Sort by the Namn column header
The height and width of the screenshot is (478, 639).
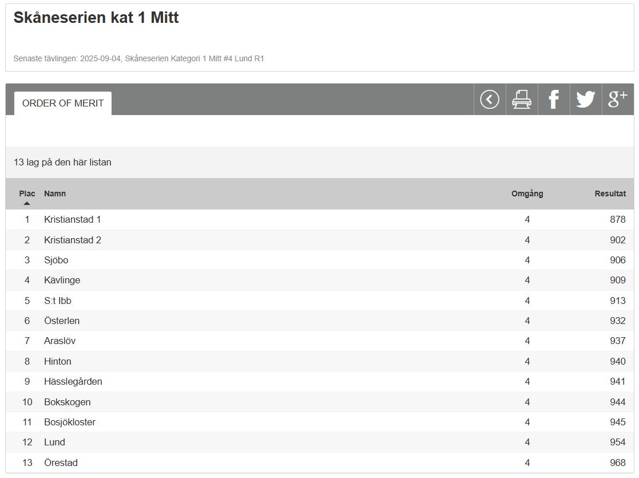point(55,193)
